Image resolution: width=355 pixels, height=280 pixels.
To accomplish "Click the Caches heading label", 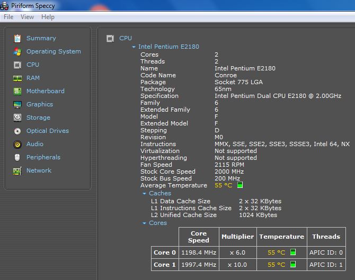I will click(160, 193).
